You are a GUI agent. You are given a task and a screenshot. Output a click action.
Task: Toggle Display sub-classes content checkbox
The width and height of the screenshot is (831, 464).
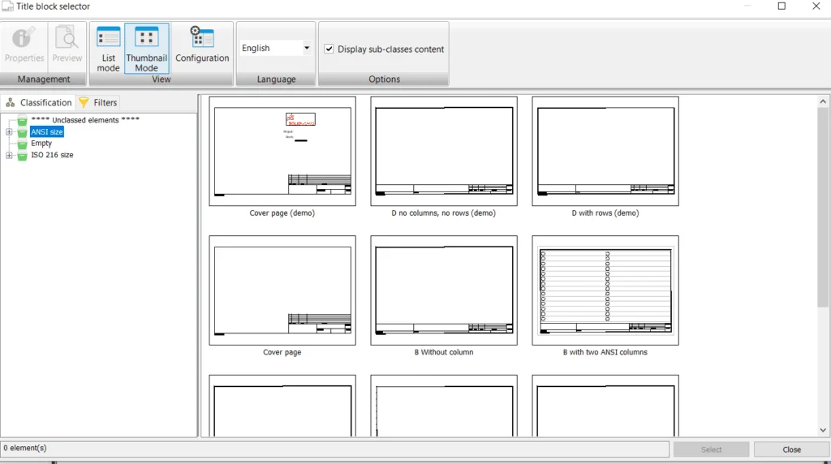pyautogui.click(x=329, y=49)
